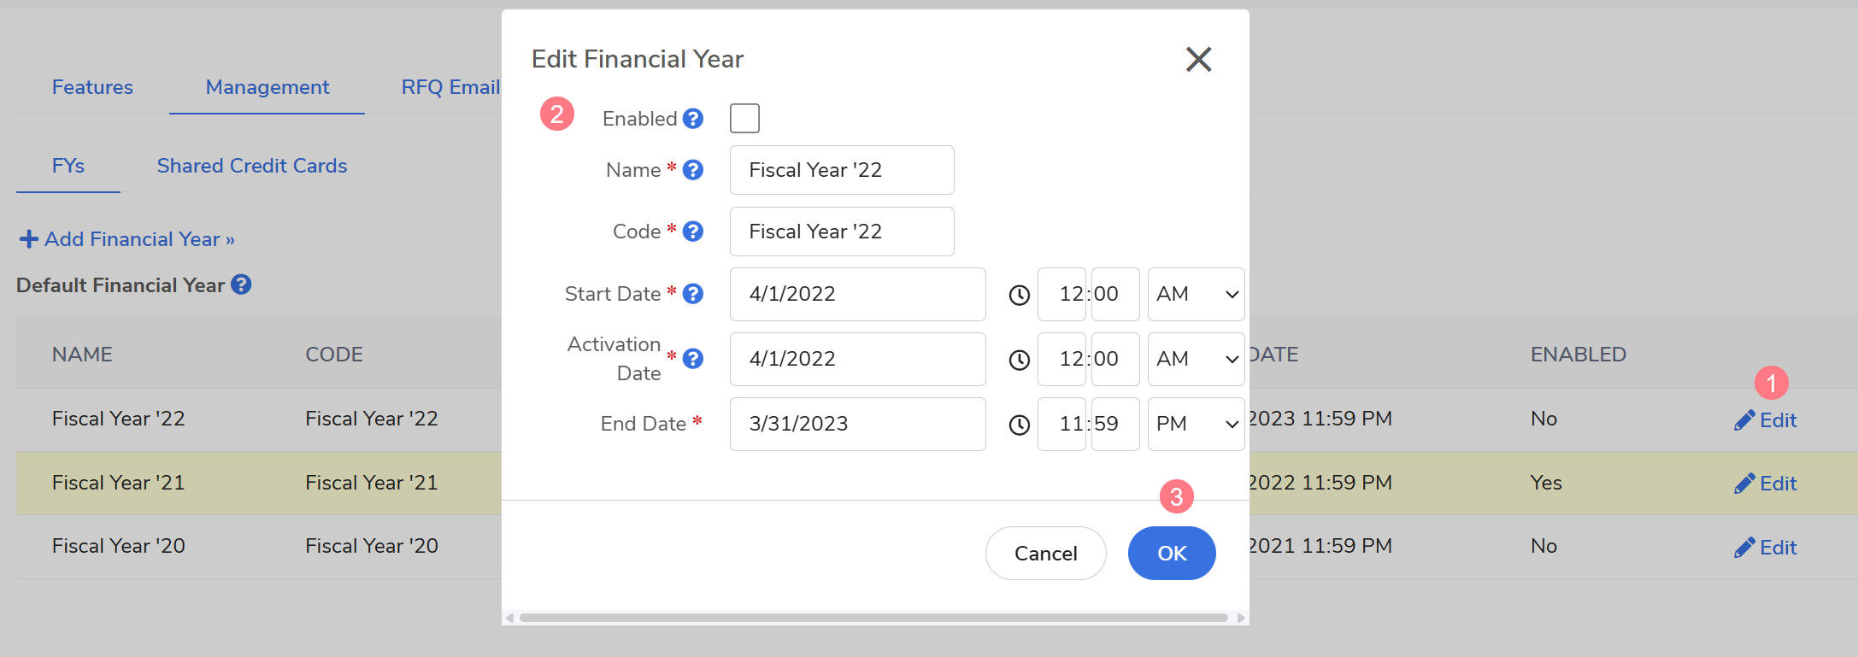Open the Shared Credit Cards tab

point(252,166)
